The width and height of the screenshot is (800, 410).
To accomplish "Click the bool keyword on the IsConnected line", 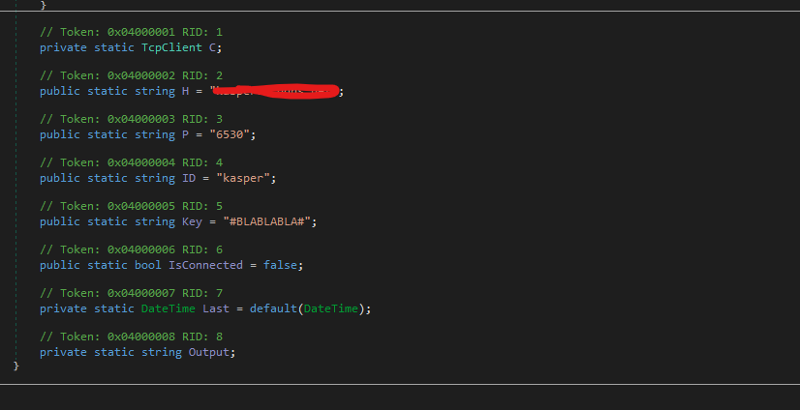I will [147, 265].
